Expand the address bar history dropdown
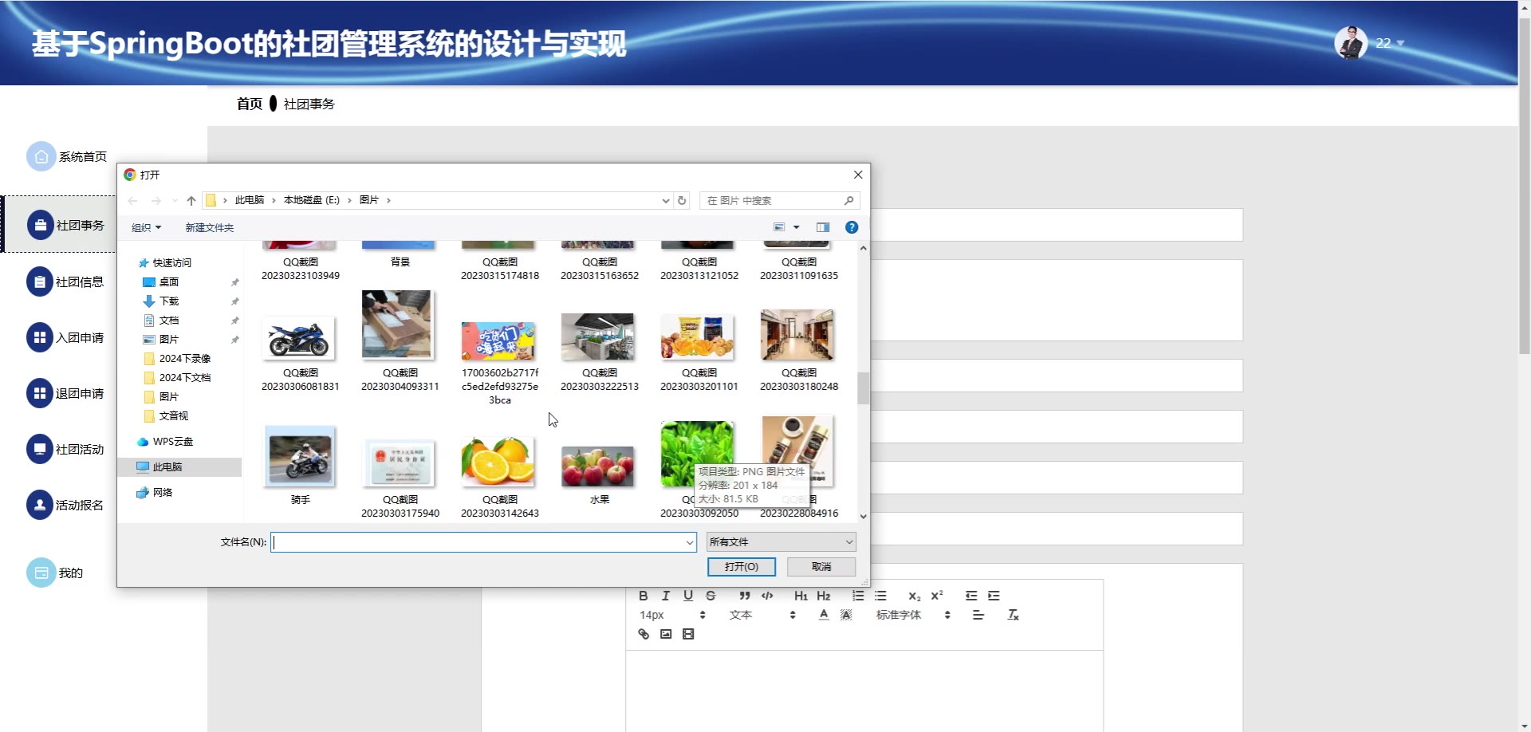The width and height of the screenshot is (1531, 732). [666, 201]
